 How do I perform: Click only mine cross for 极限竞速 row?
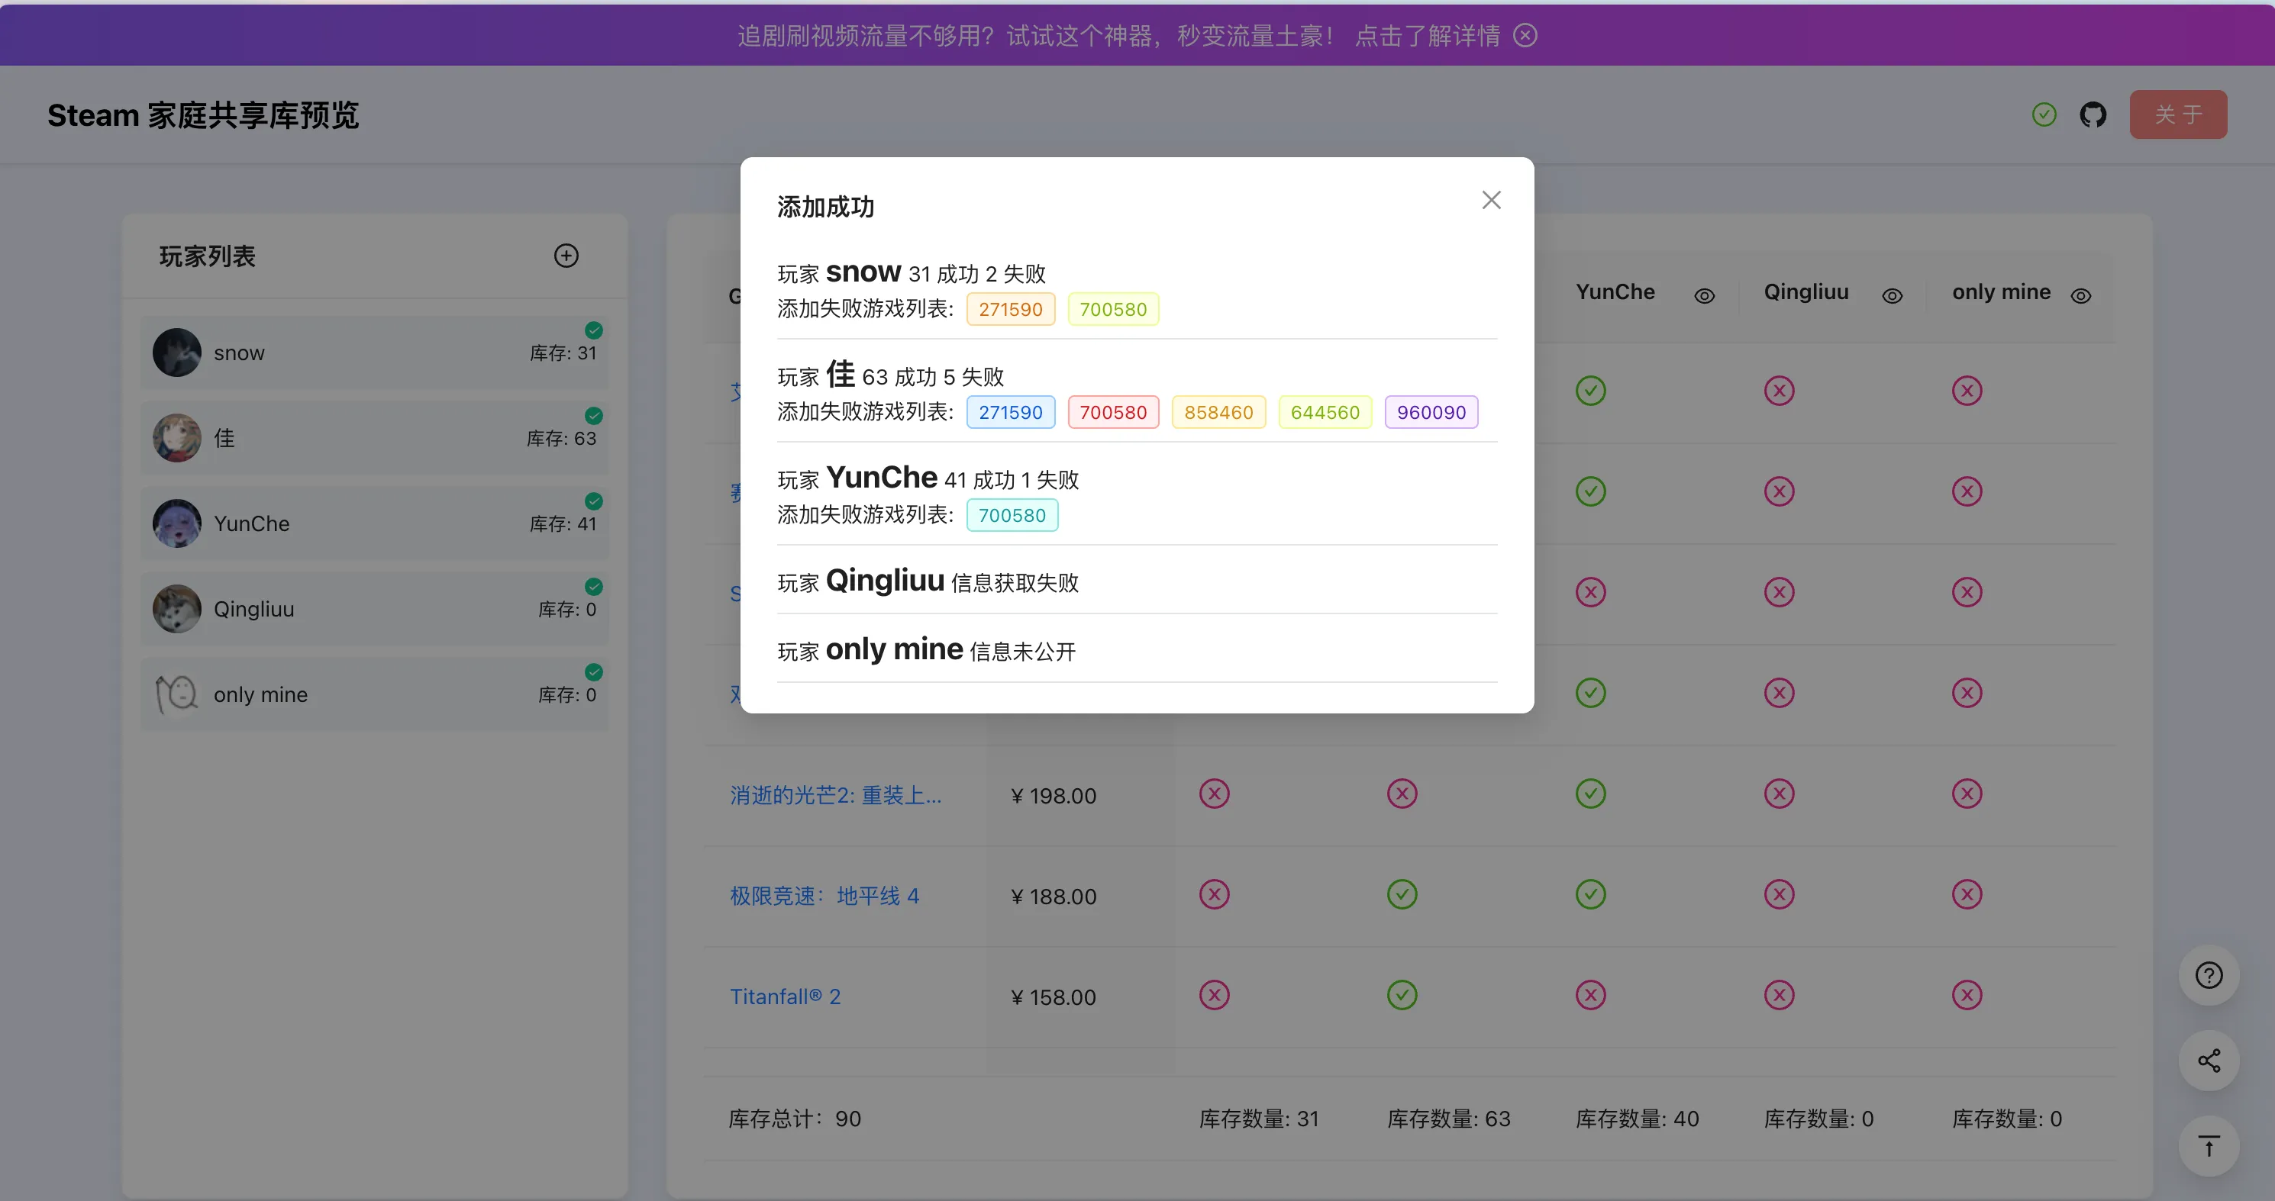pos(1967,894)
